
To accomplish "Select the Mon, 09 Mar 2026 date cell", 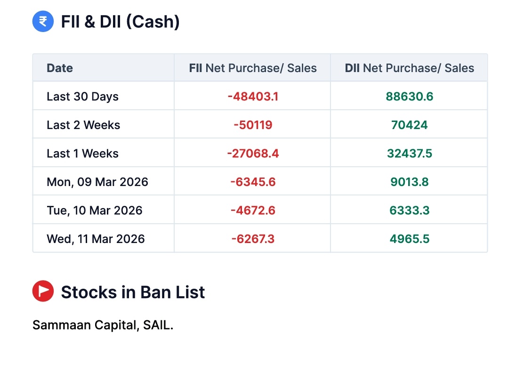I will [x=97, y=181].
